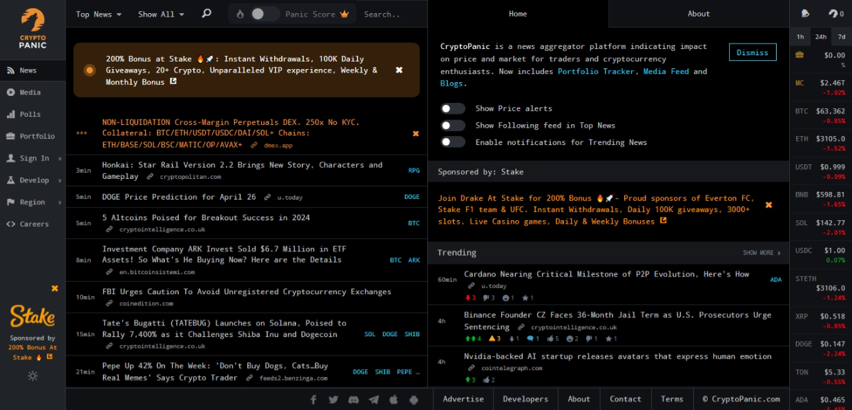
Task: Open the price alerts bell icon
Action: (805, 13)
